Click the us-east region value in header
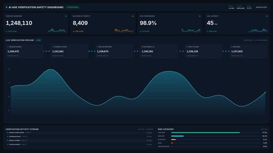The width and height of the screenshot is (273, 153). pos(231,8)
